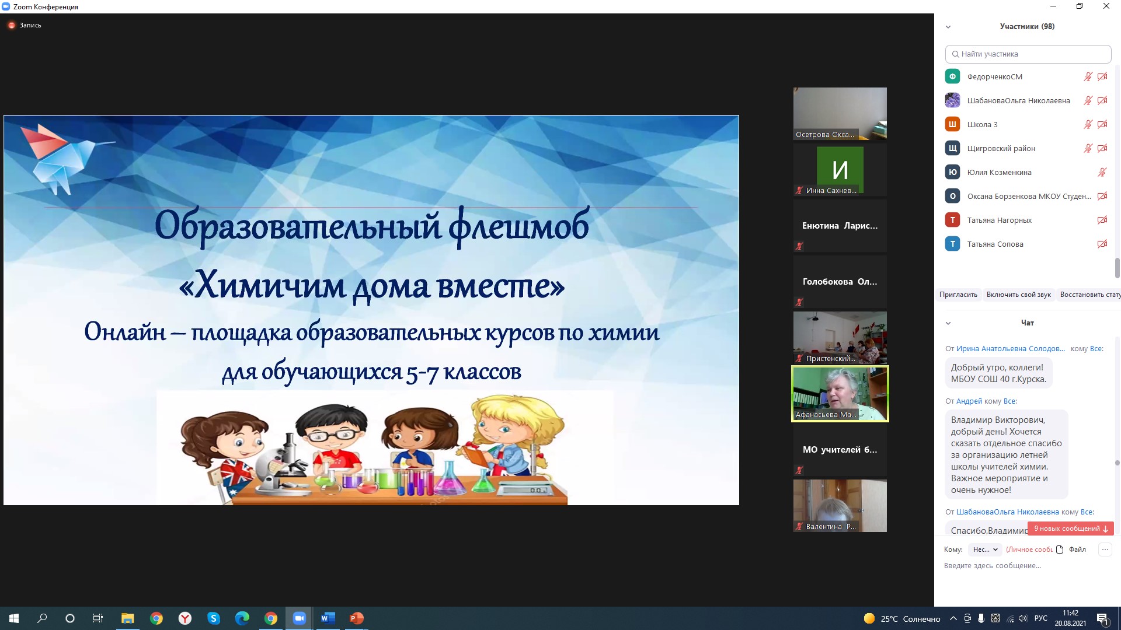
Task: Open Yandex Browser from the taskbar
Action: coord(185,618)
